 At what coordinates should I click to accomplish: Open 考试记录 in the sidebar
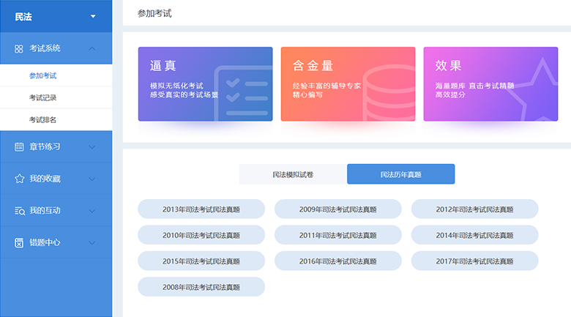(x=42, y=97)
